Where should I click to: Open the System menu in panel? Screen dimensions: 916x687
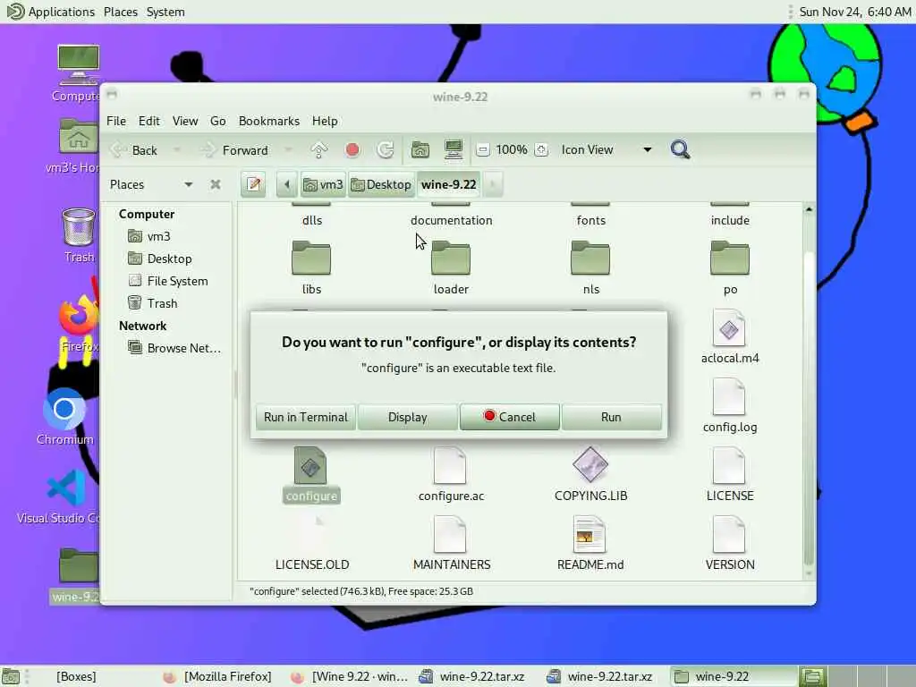(165, 12)
